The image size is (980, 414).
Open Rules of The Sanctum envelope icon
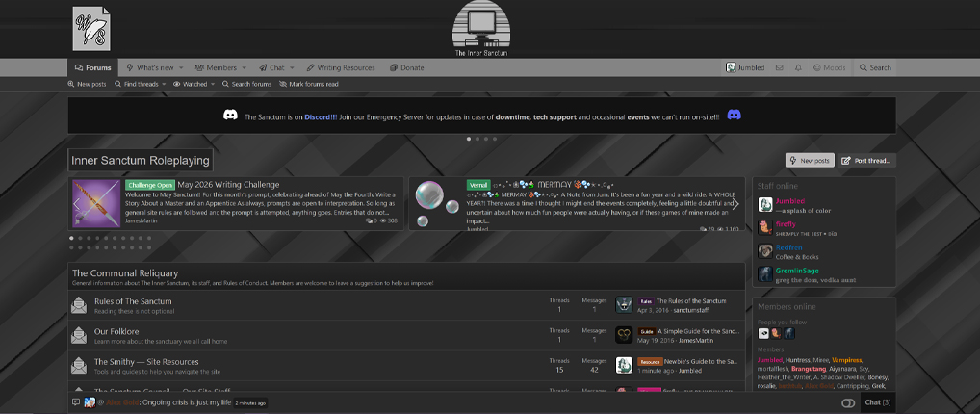79,305
